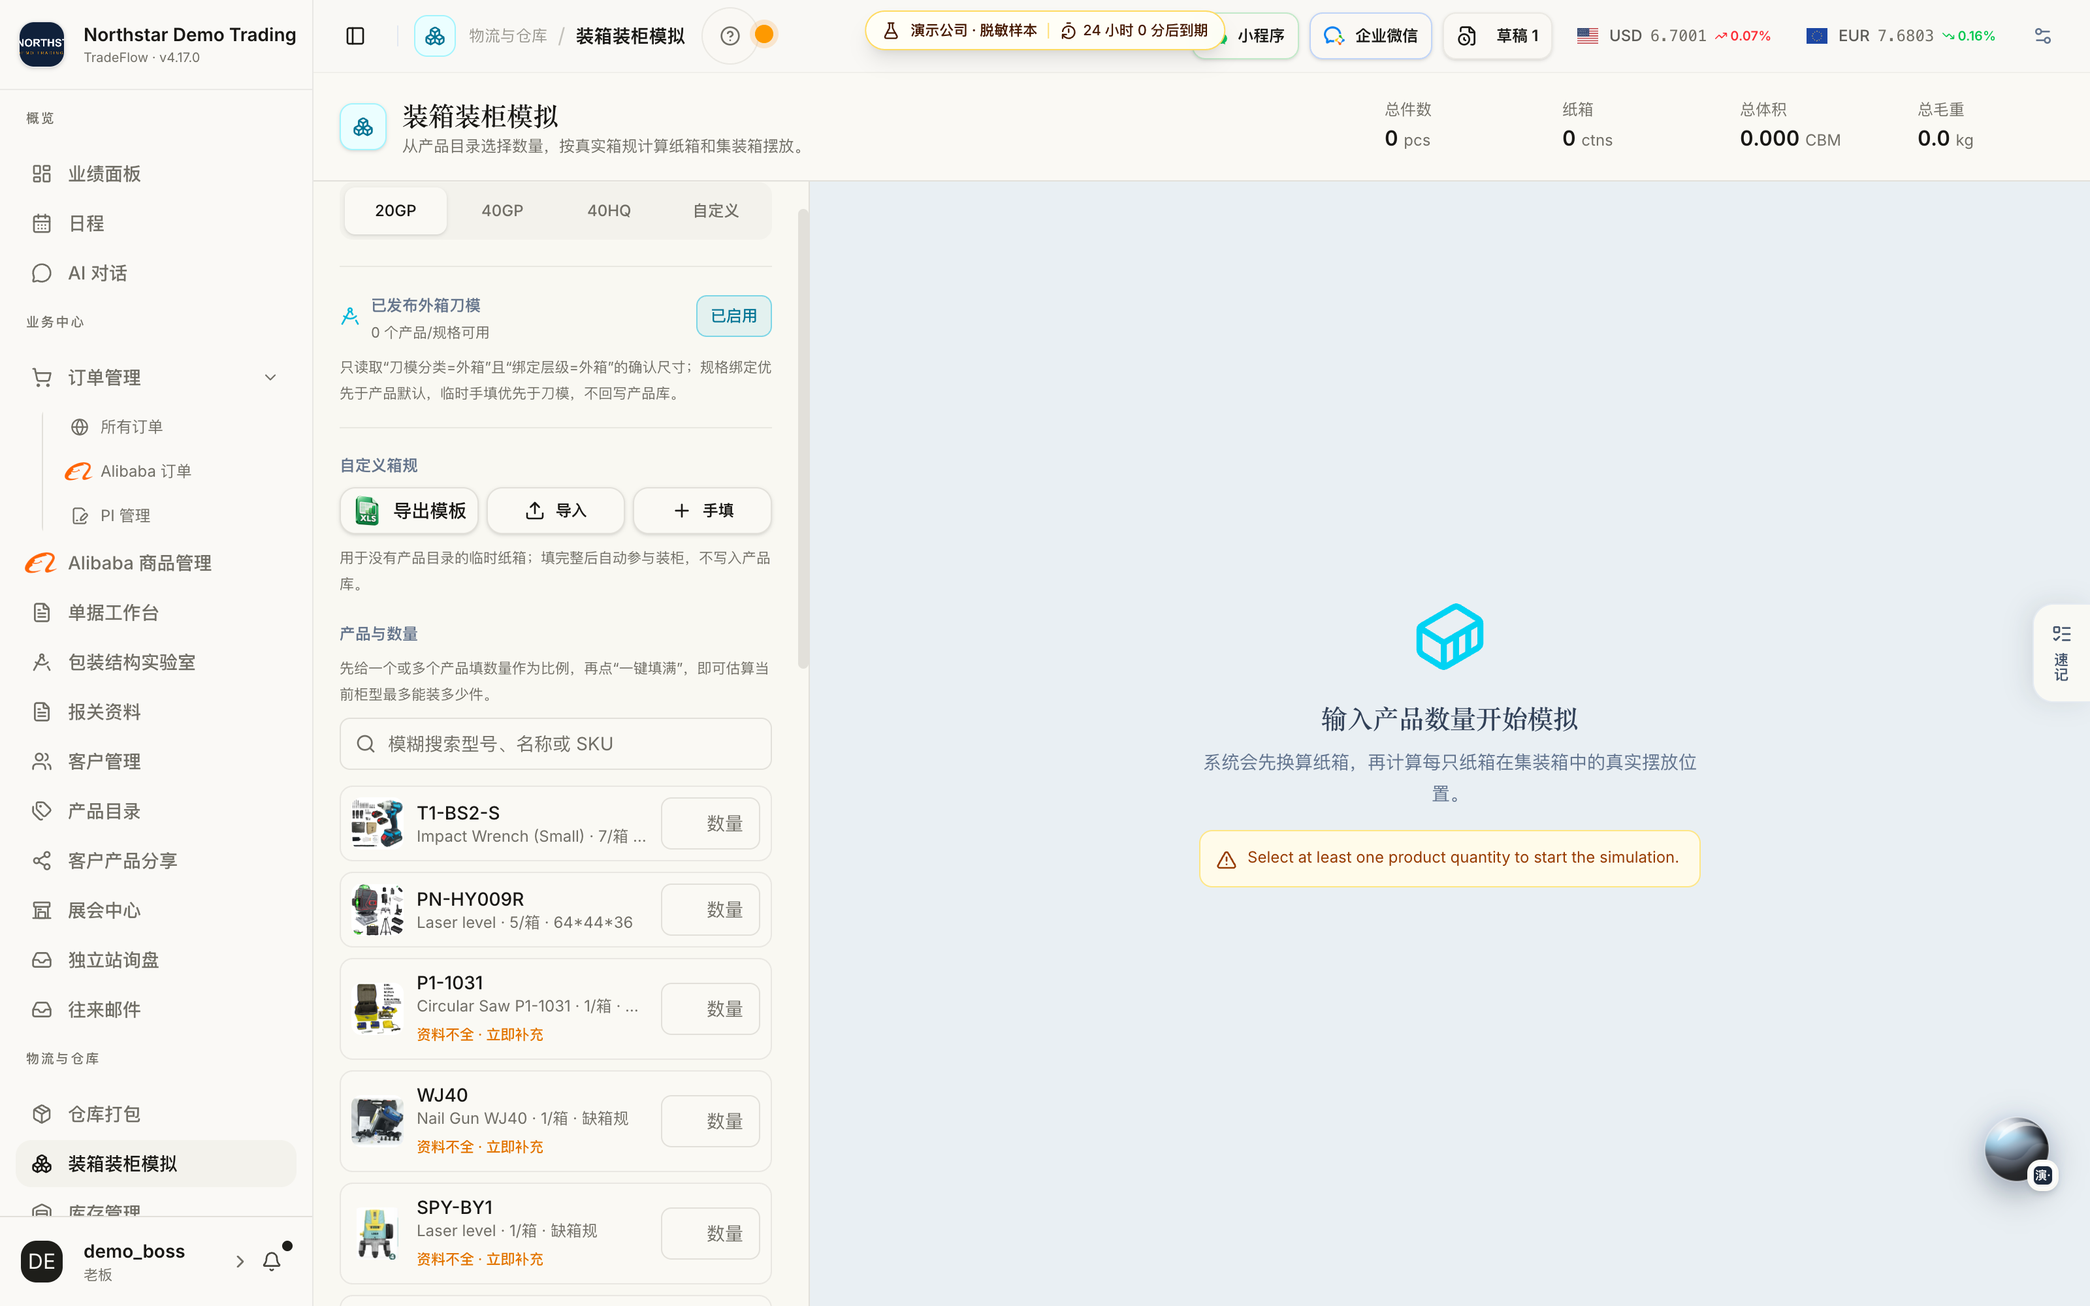Click the 数量 field for T1-BS2-S
Screen dimensions: 2090x1306
710,823
